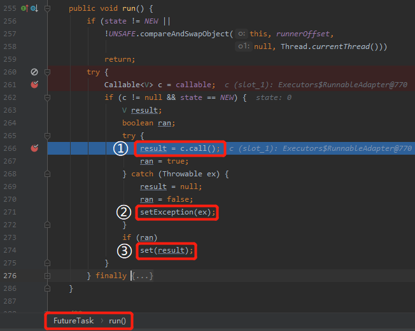Click the fold end marker at line 286

point(47,288)
